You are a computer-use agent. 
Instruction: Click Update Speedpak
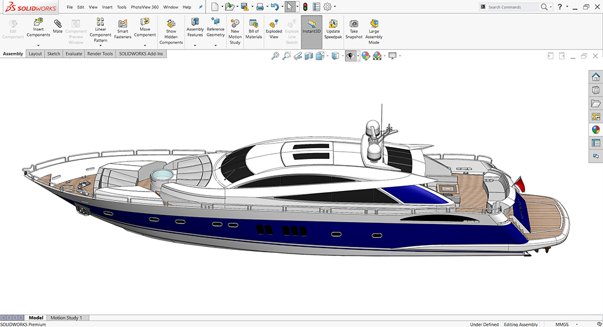[333, 29]
